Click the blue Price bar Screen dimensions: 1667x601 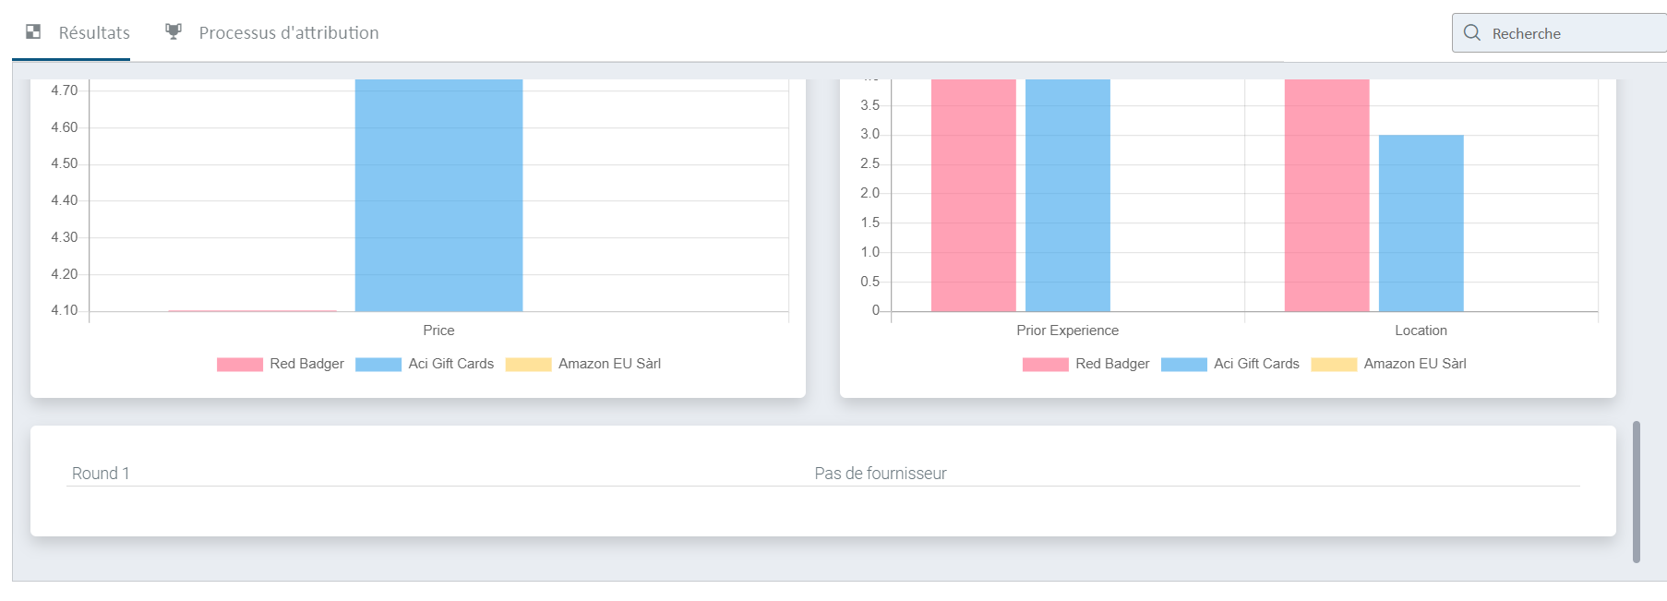[x=438, y=195]
